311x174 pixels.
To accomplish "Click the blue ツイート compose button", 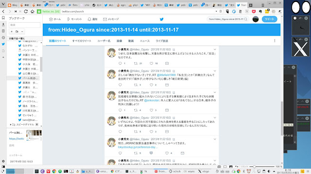I will [269, 19].
